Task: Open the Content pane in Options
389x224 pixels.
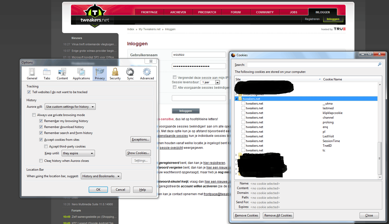Action: 62,74
